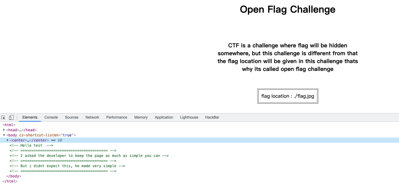Open the Application tab

click(x=164, y=117)
